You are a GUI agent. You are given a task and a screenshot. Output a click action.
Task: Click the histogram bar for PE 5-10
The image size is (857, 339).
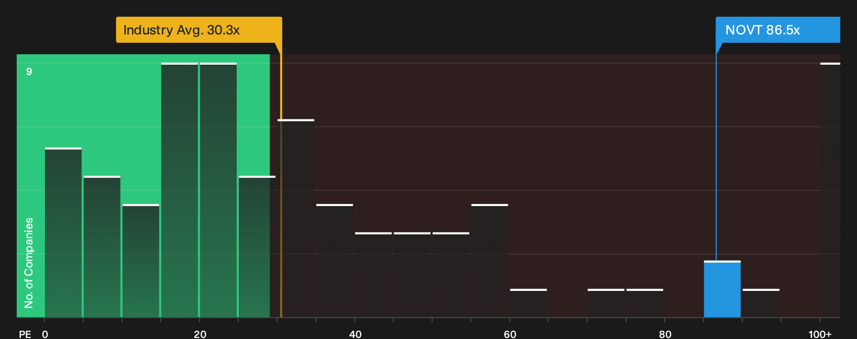point(102,247)
